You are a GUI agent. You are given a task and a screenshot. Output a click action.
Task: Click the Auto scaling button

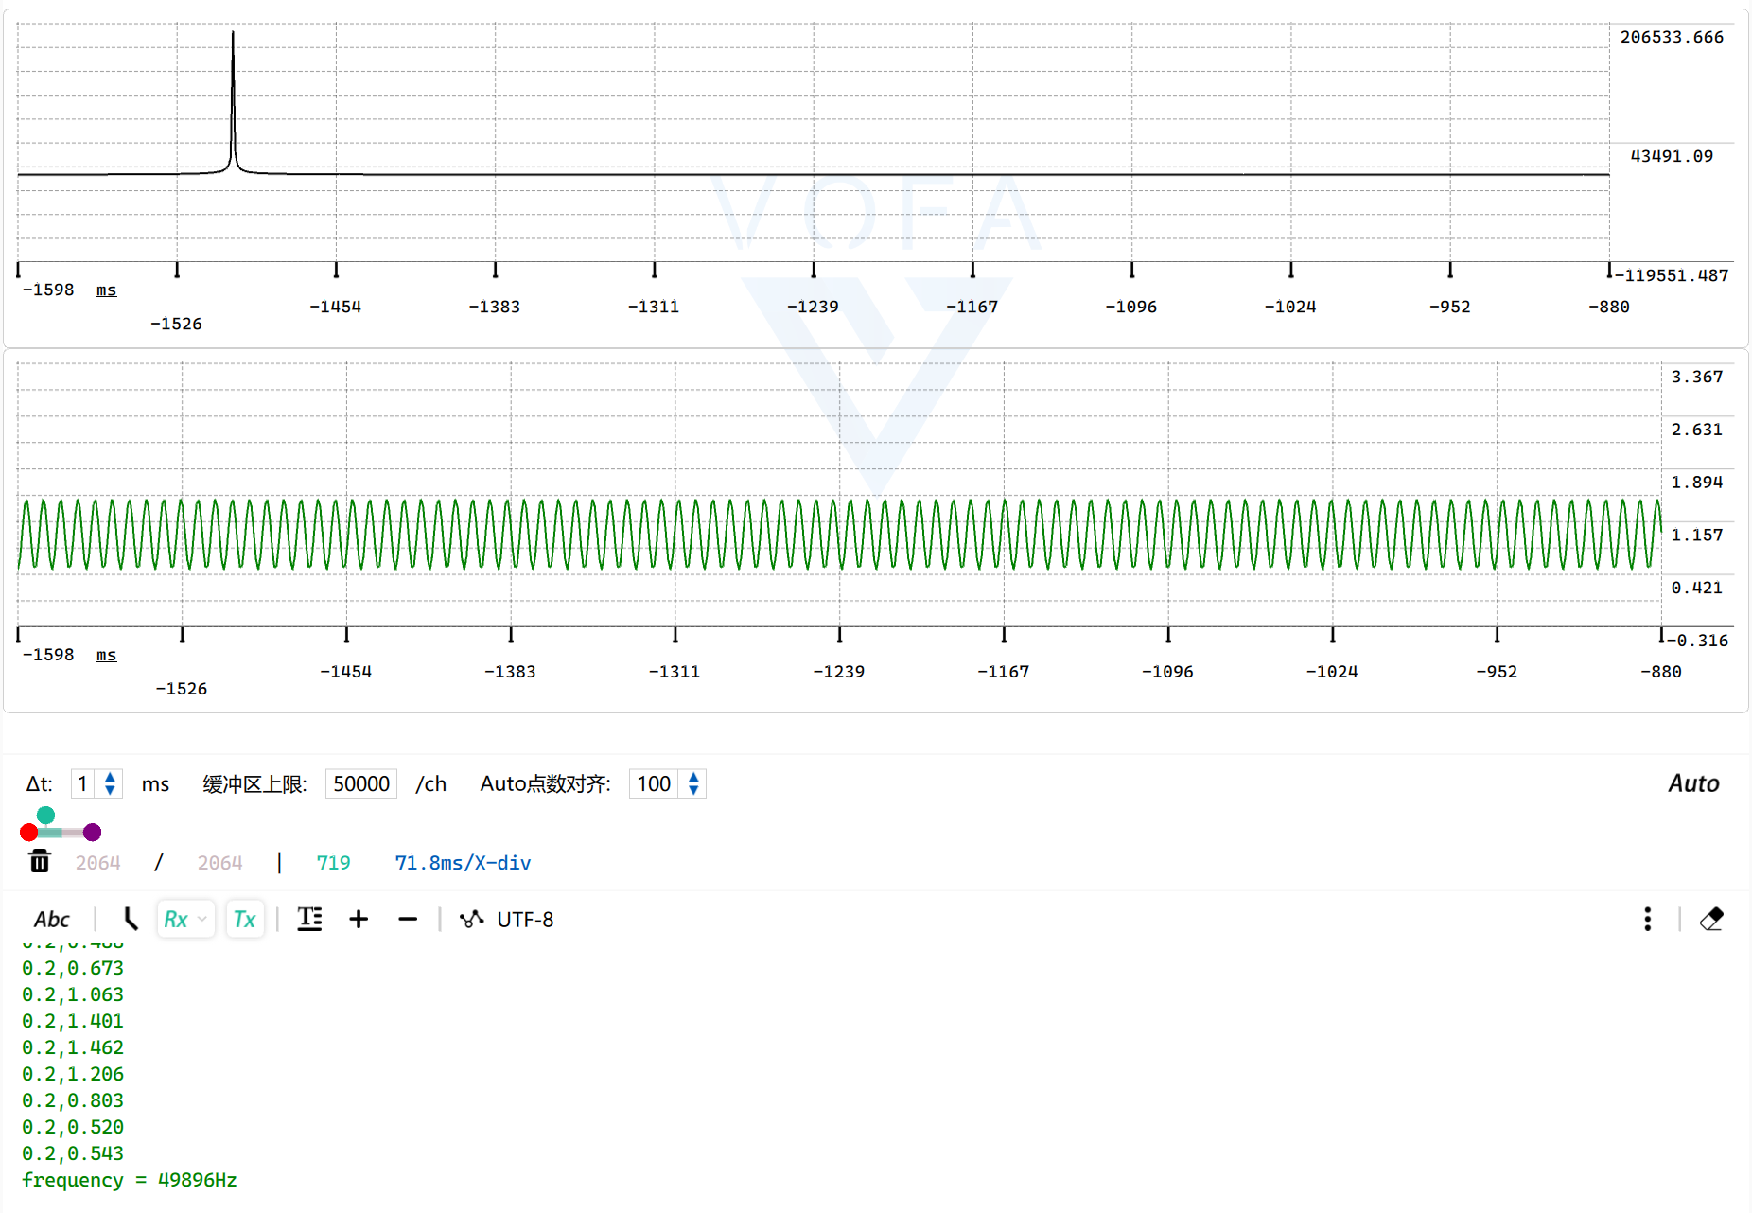pos(1693,783)
